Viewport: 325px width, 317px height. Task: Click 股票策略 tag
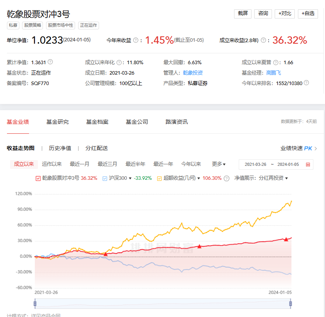[32, 26]
